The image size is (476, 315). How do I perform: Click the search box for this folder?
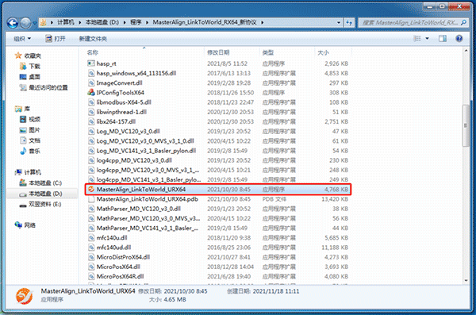tap(413, 22)
